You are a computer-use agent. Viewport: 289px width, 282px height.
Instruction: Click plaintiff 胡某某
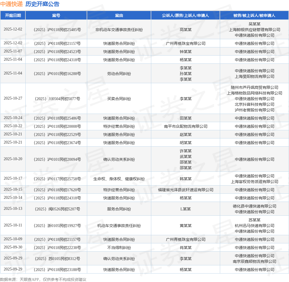(186, 143)
